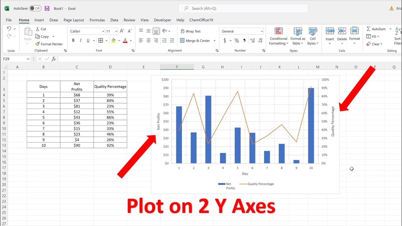Image resolution: width=402 pixels, height=226 pixels.
Task: Open the font name dropdown showing Calibri
Action: coord(103,31)
